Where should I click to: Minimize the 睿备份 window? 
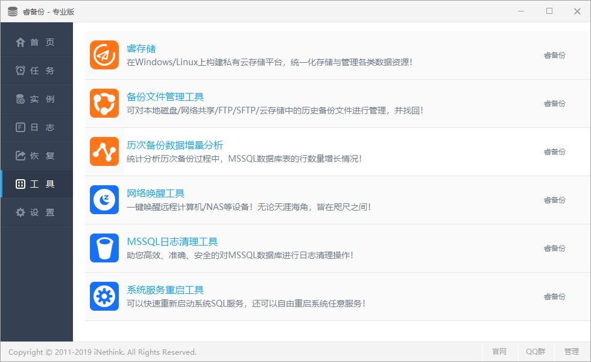(x=521, y=11)
